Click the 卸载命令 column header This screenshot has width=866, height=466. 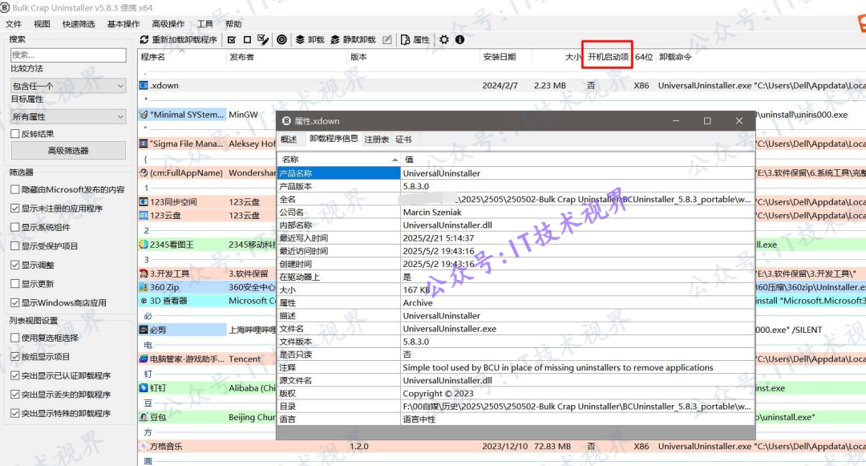675,57
